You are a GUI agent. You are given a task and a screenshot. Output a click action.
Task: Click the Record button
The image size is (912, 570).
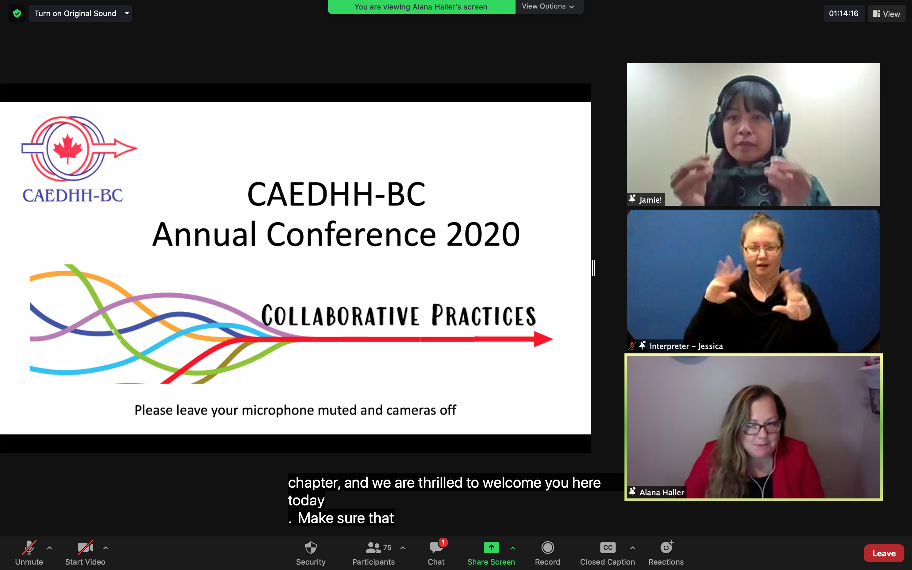pyautogui.click(x=548, y=553)
